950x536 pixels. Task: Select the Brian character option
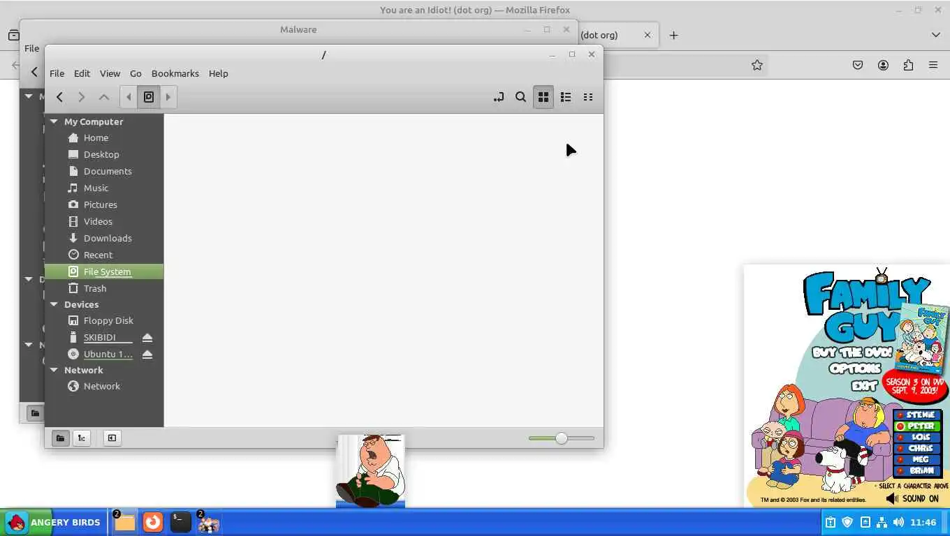[x=918, y=470]
